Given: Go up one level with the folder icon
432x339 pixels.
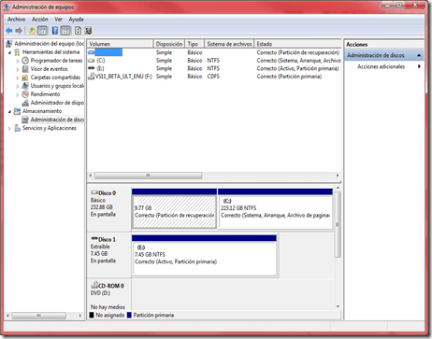Looking at the screenshot, I should pyautogui.click(x=32, y=31).
